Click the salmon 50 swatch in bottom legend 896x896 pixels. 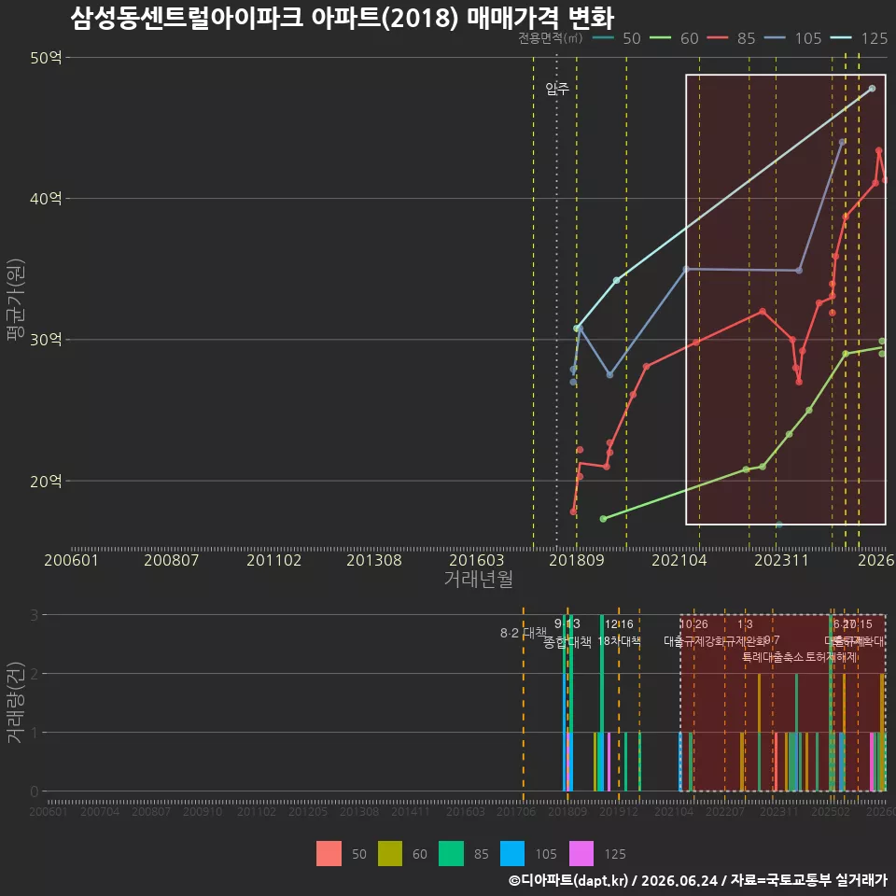329,853
